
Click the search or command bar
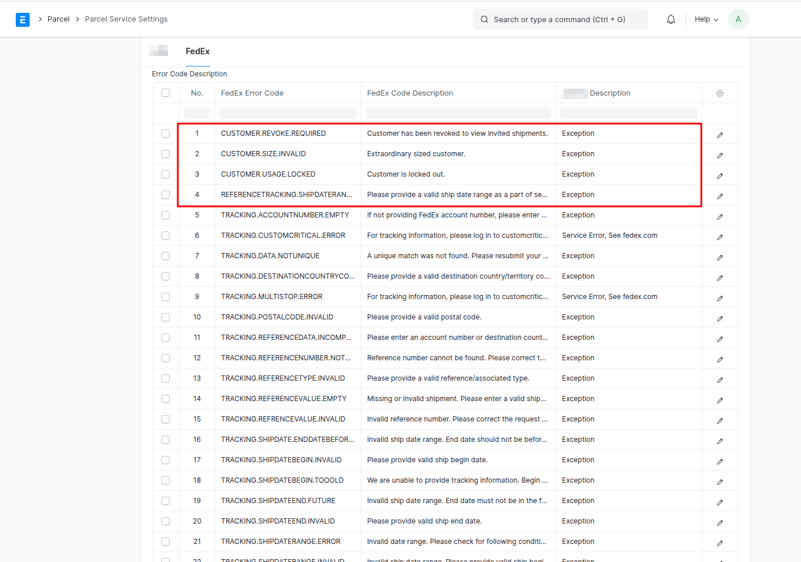(x=560, y=19)
